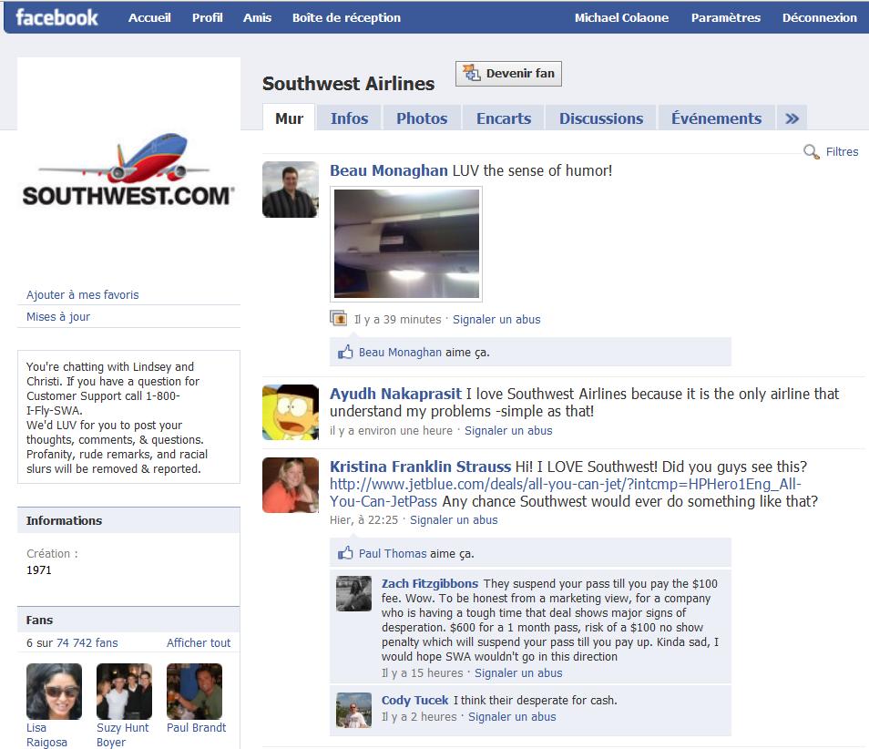Click the Facebook logo
Image resolution: width=869 pixels, height=749 pixels.
[56, 17]
